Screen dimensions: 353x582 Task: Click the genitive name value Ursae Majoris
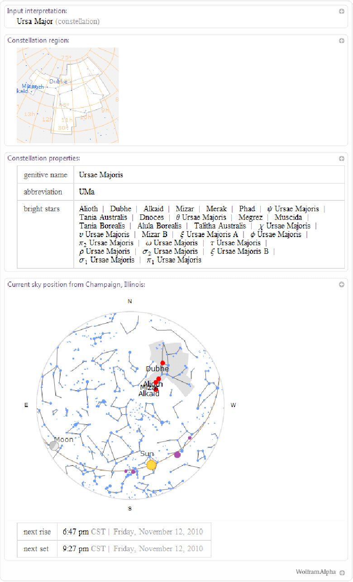click(101, 175)
